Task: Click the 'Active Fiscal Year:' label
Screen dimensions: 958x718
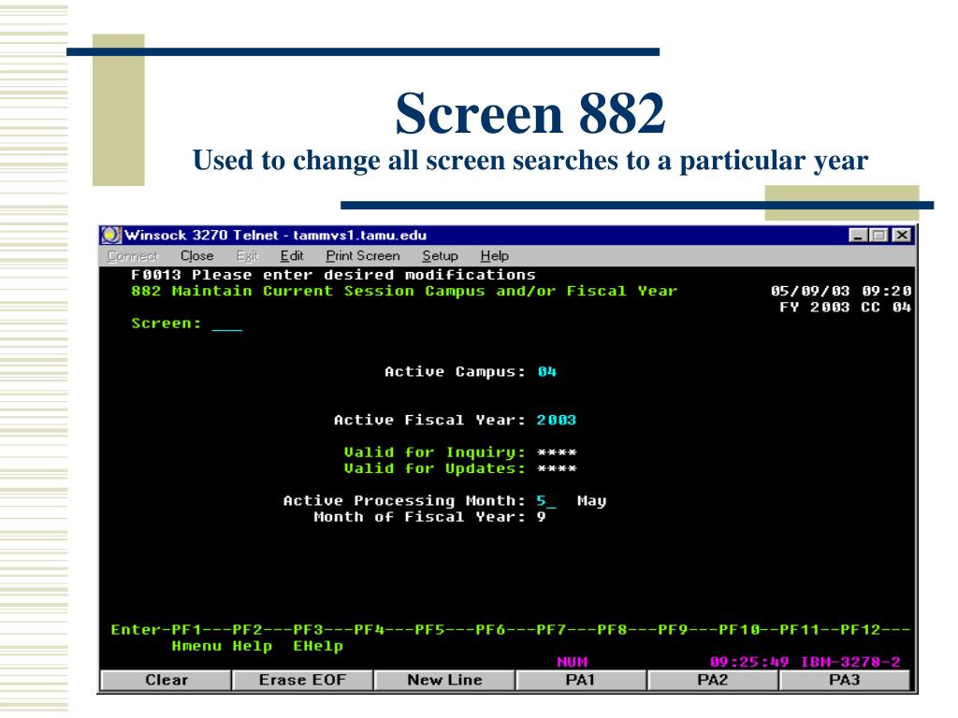Action: point(428,420)
